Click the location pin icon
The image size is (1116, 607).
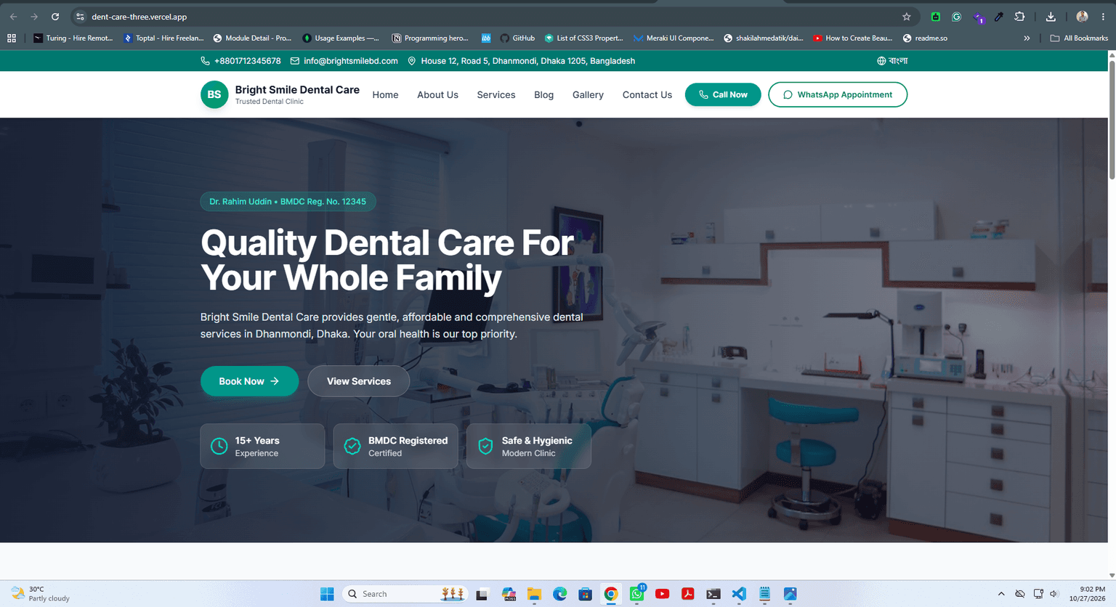(x=412, y=61)
